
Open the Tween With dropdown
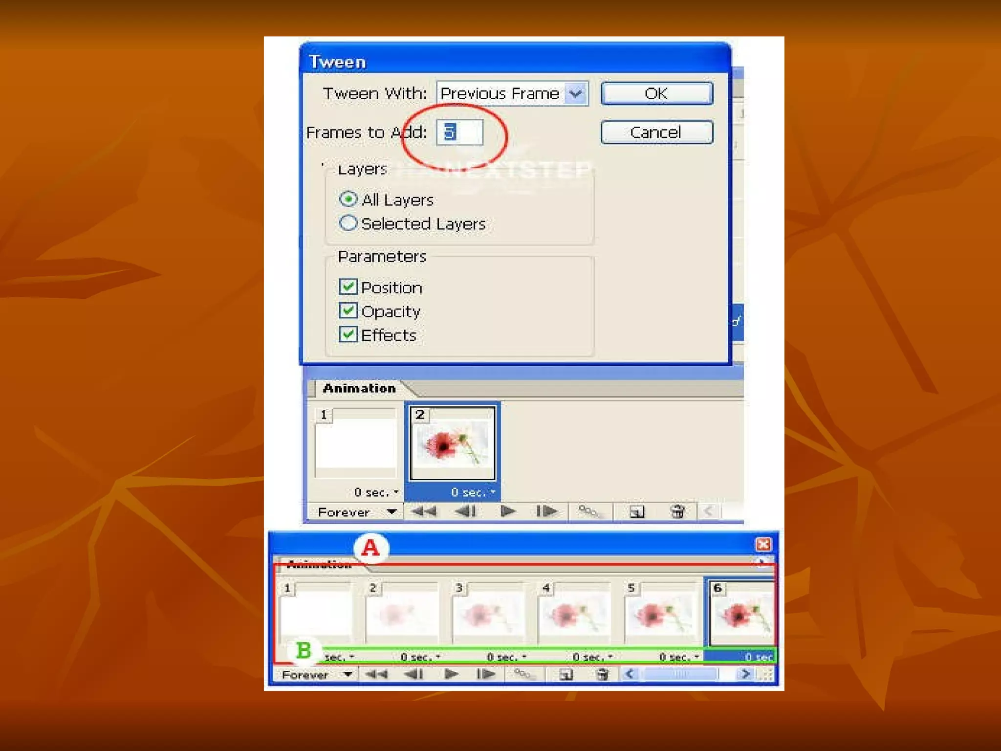[576, 93]
